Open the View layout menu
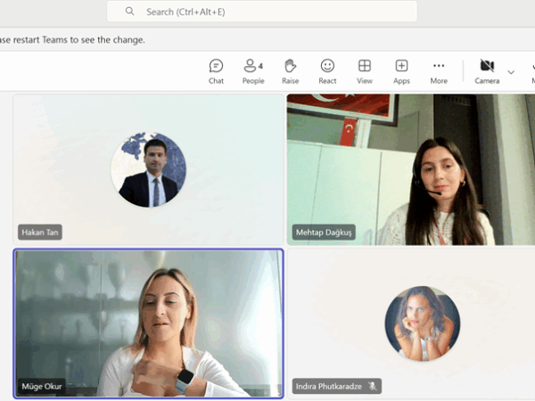The width and height of the screenshot is (535, 401). [x=365, y=71]
